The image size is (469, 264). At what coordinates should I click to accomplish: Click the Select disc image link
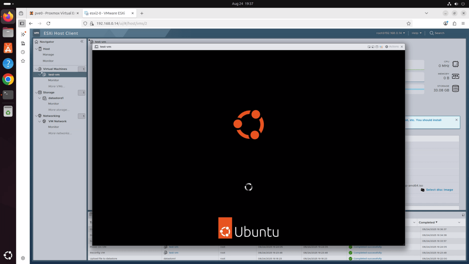439,190
